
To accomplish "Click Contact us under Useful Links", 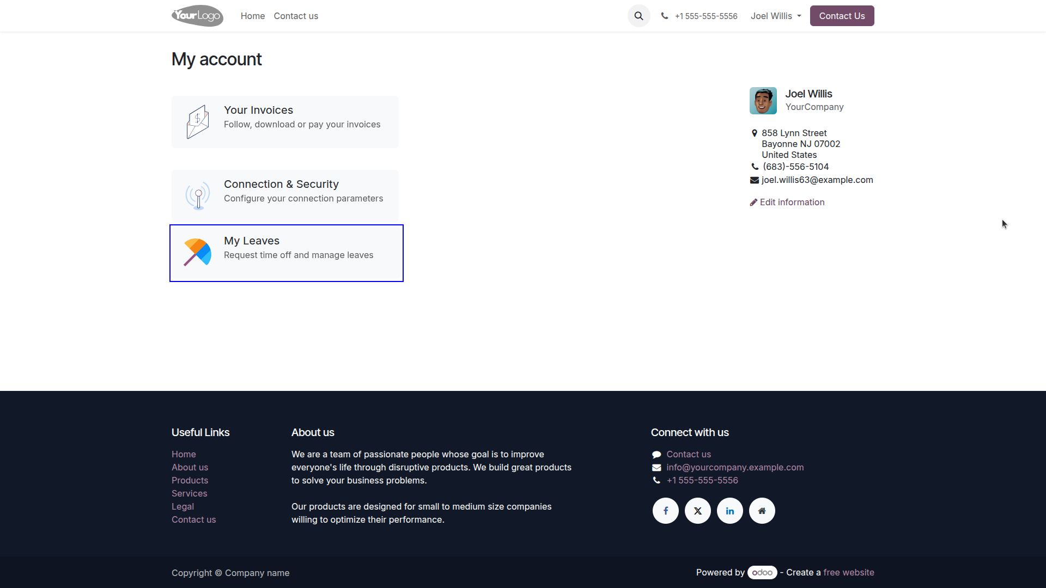I will [x=193, y=519].
